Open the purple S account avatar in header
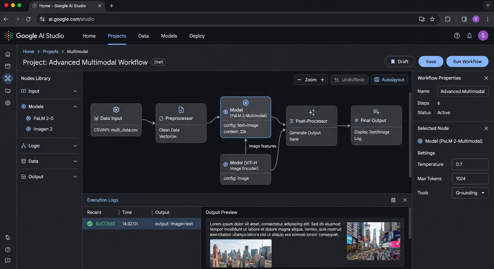 483,35
